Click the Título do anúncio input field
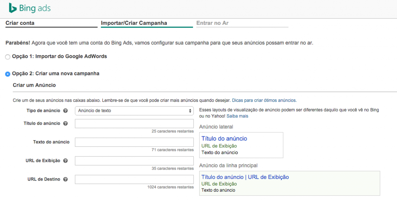The image size is (397, 203). [x=134, y=124]
